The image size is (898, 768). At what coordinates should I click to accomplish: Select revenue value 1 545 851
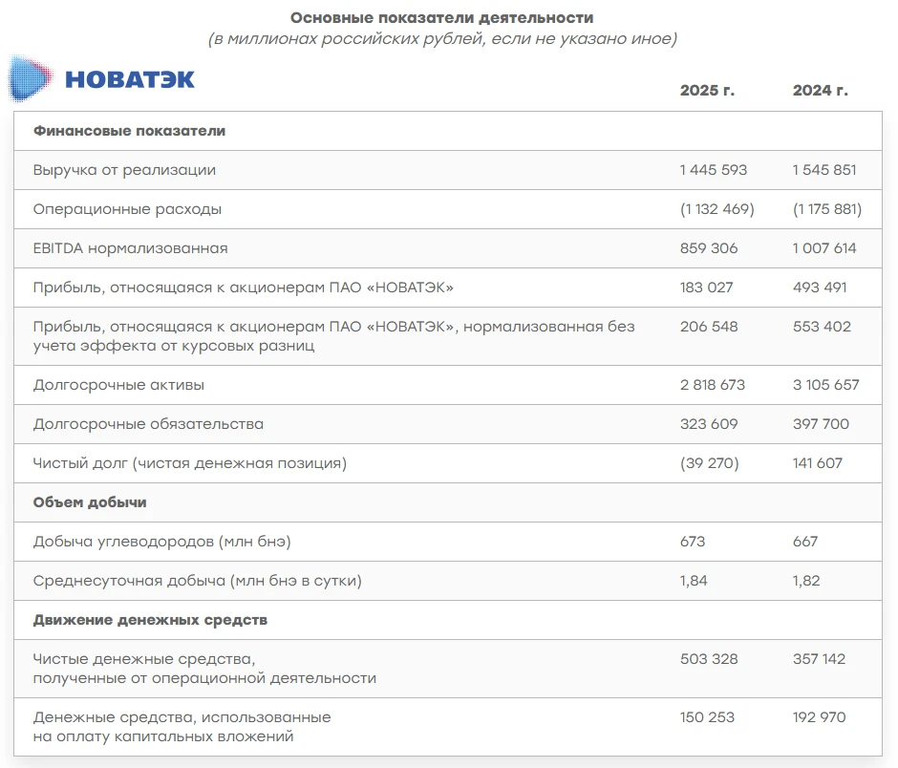824,170
